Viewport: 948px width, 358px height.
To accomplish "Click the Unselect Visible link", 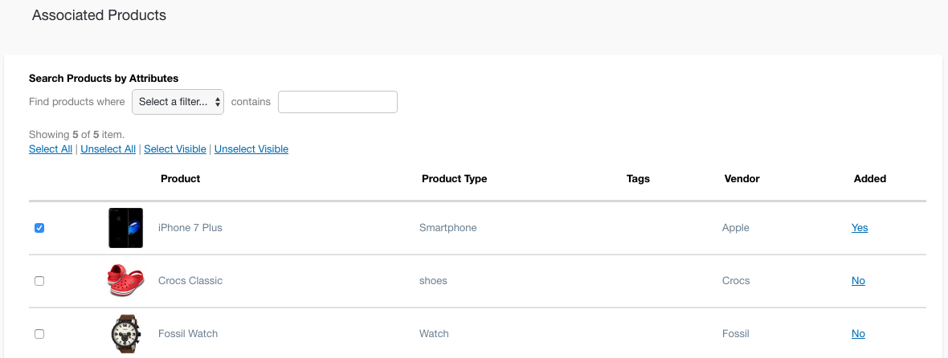I will tap(251, 148).
